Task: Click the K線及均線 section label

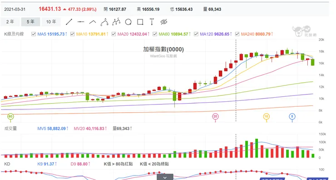Action: coord(14,34)
